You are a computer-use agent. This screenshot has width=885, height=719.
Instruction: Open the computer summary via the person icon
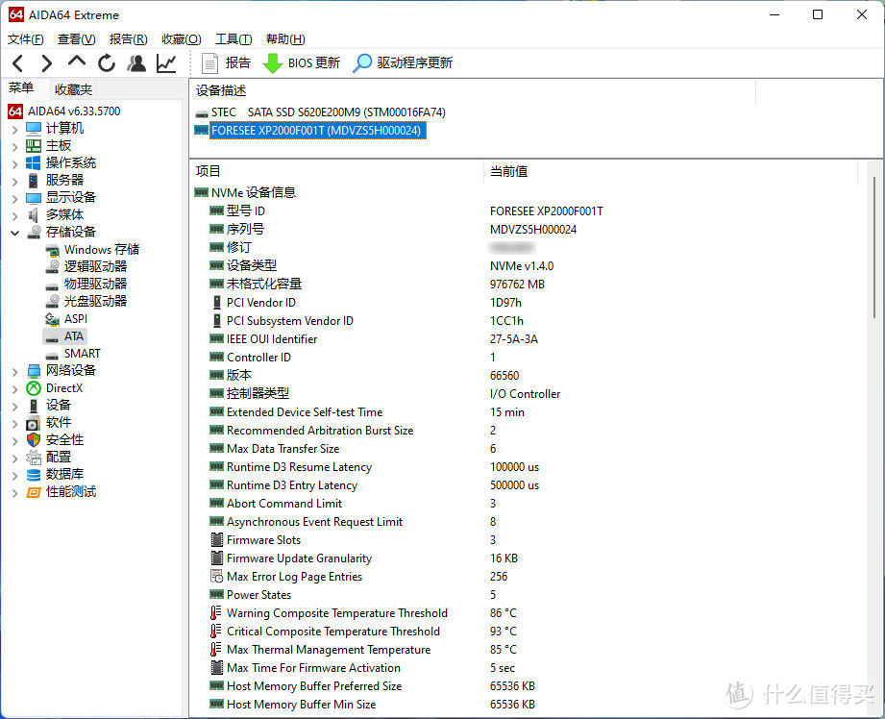pos(135,62)
